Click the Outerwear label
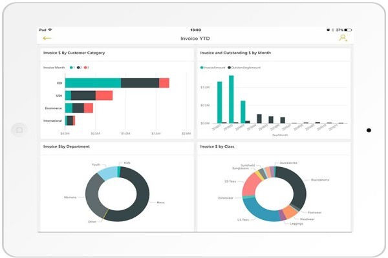 tap(226, 198)
